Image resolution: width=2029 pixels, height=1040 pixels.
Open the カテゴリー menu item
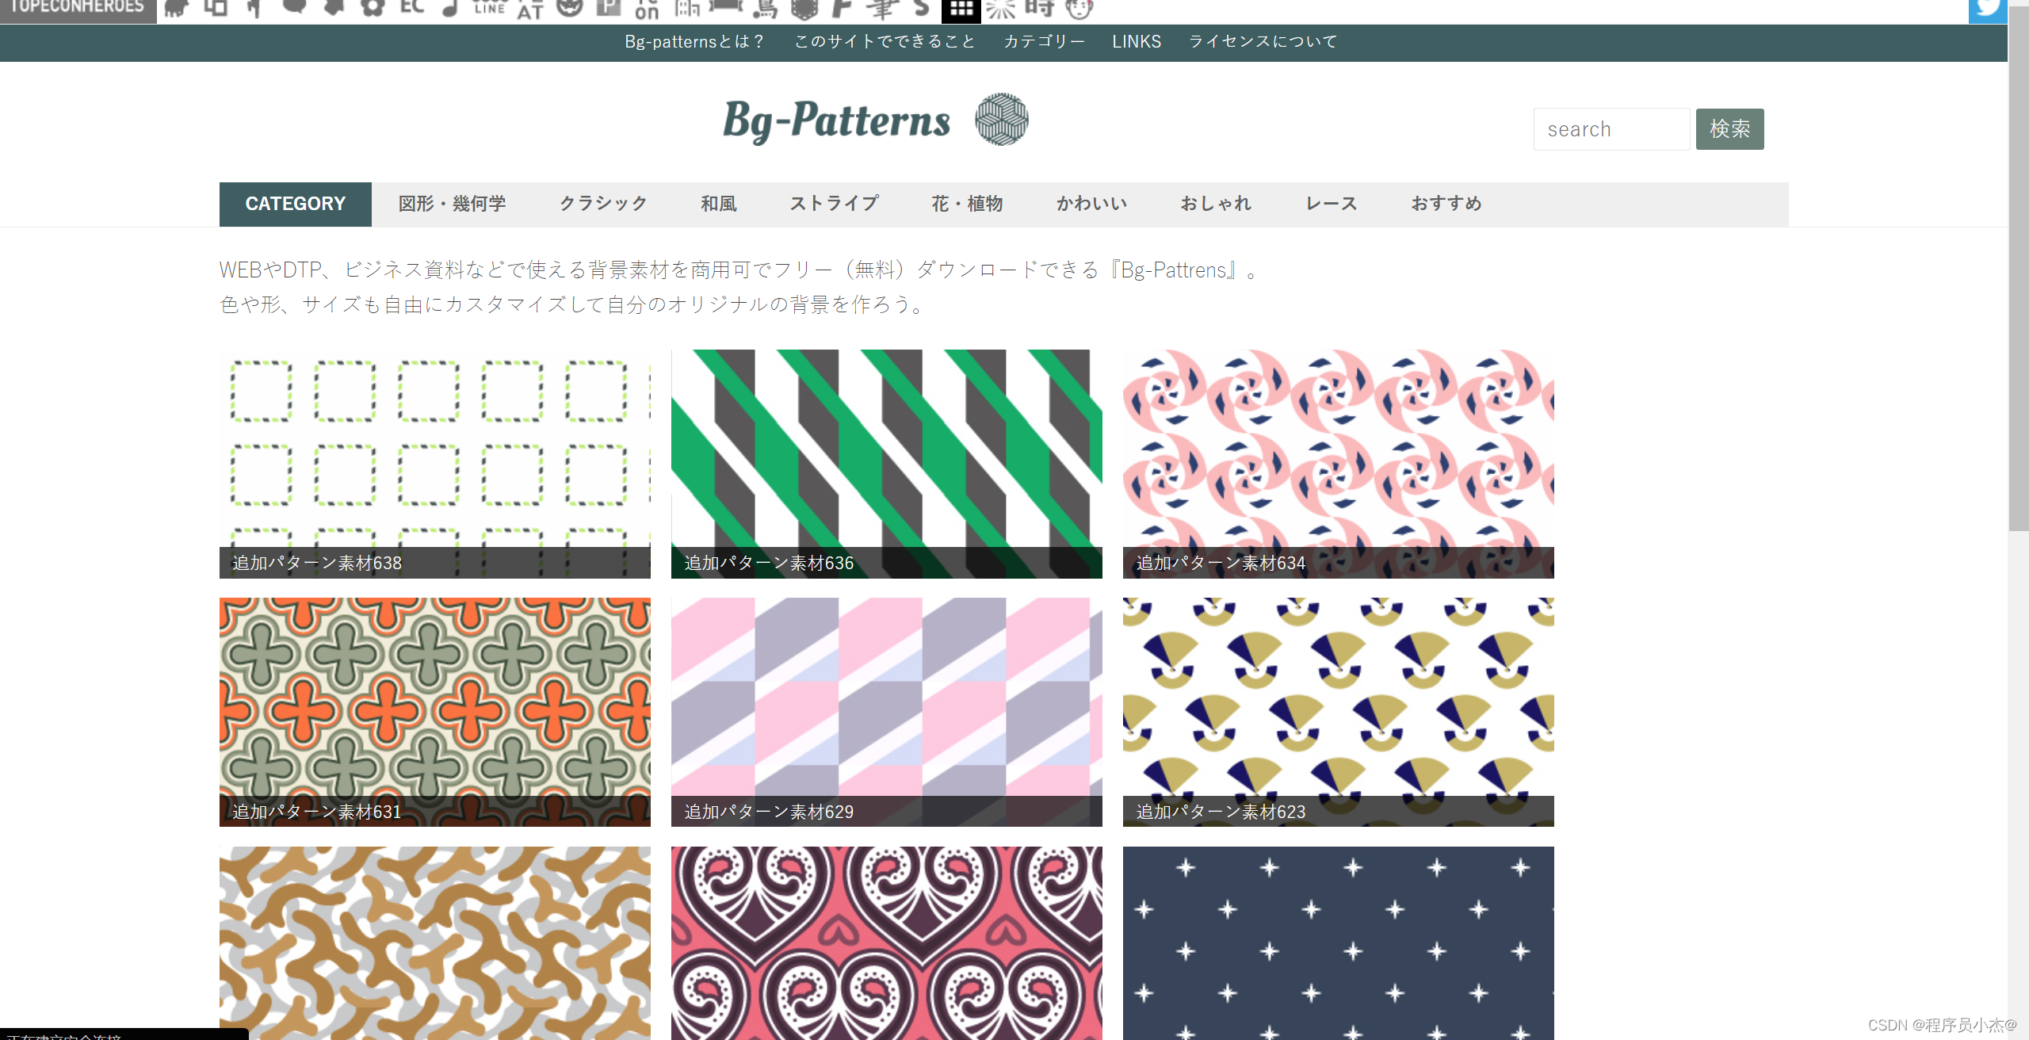[1044, 42]
